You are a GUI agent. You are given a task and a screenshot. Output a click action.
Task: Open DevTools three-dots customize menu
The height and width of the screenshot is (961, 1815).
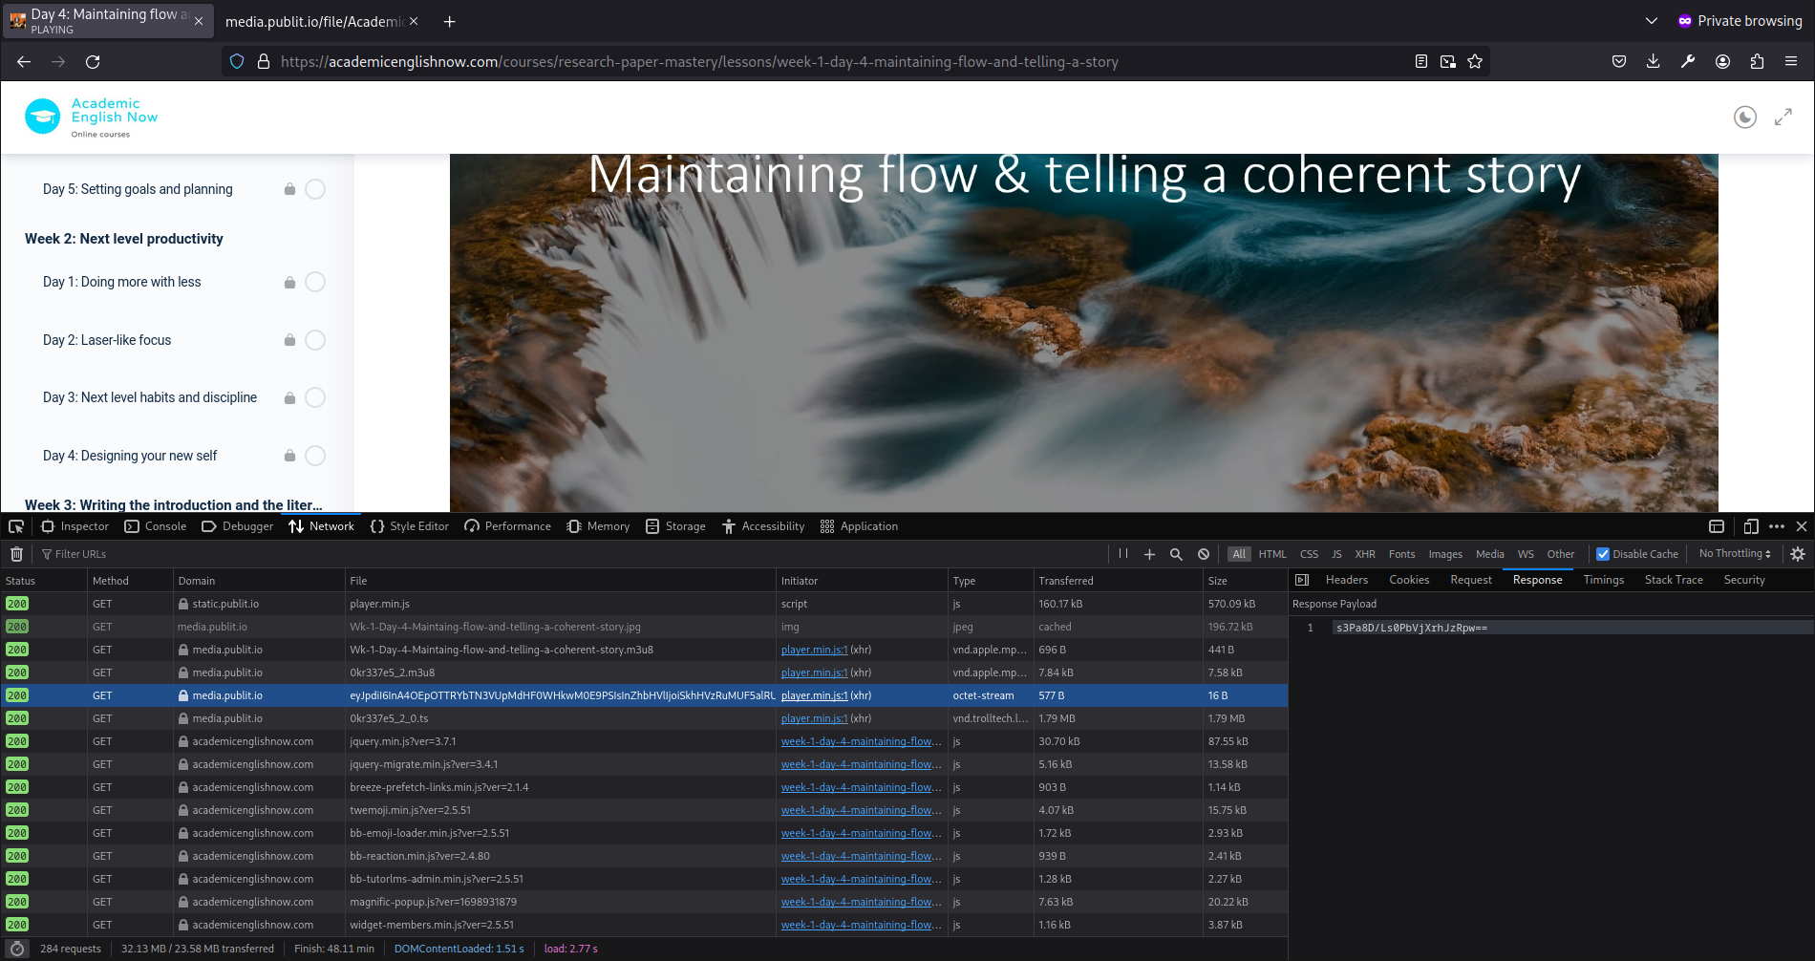coord(1776,526)
